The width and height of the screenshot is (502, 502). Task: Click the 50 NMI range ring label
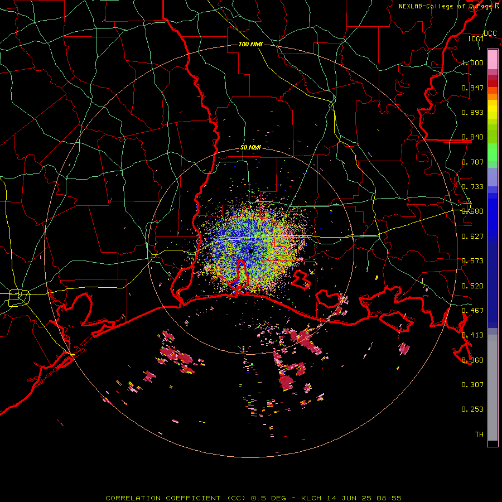pyautogui.click(x=250, y=148)
